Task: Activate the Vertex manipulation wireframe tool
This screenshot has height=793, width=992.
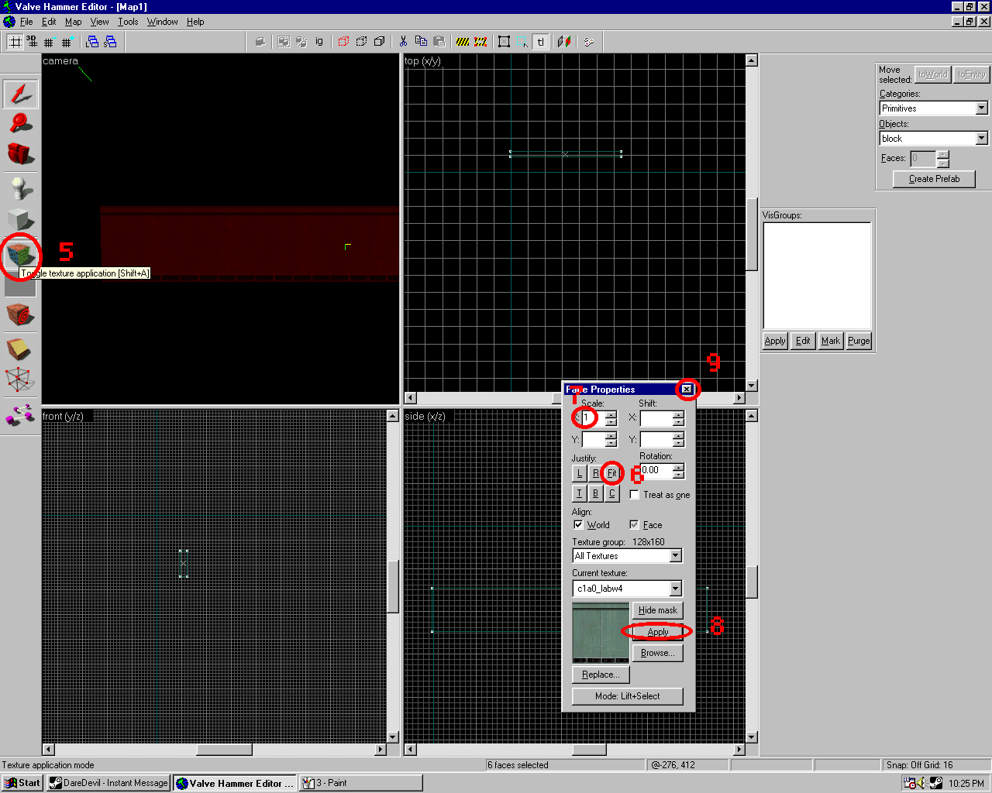Action: 20,380
